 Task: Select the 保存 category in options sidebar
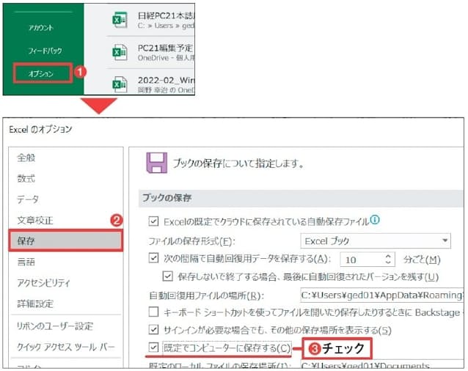coord(65,240)
